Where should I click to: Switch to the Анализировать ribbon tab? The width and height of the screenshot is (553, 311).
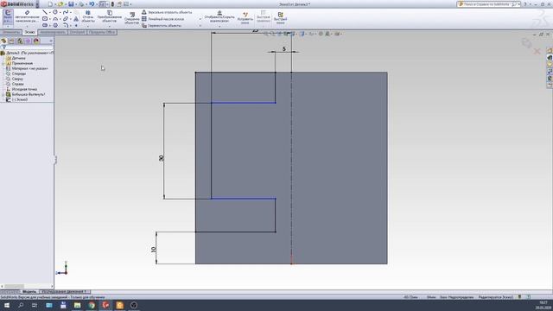tap(53, 32)
